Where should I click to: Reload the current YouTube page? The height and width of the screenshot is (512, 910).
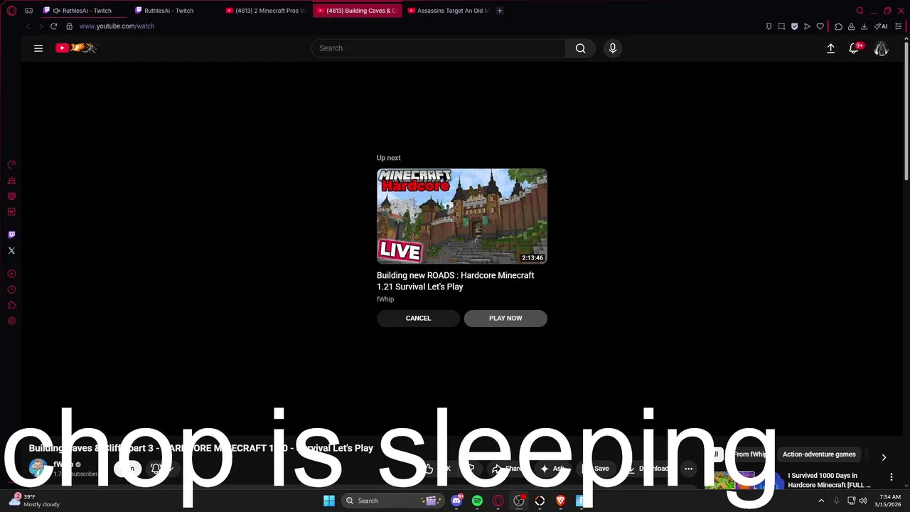(53, 26)
